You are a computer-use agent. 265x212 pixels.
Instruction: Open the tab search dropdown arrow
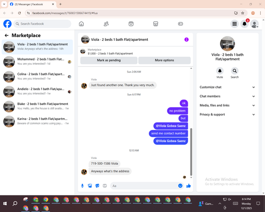4,4
